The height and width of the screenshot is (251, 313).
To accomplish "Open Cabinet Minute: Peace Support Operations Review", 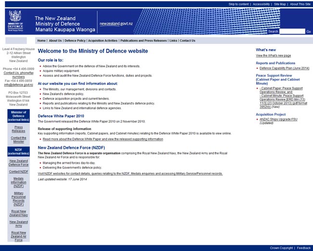I will point(283,101).
